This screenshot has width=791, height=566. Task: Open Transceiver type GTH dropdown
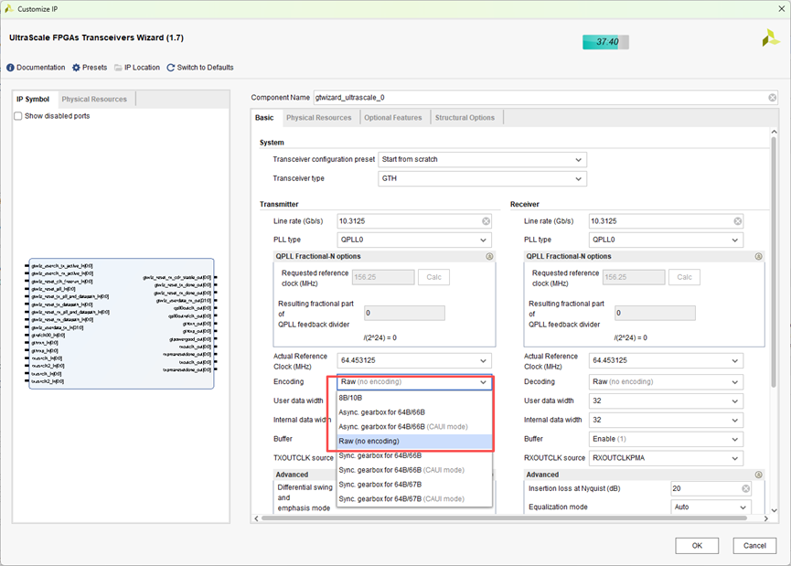[482, 178]
